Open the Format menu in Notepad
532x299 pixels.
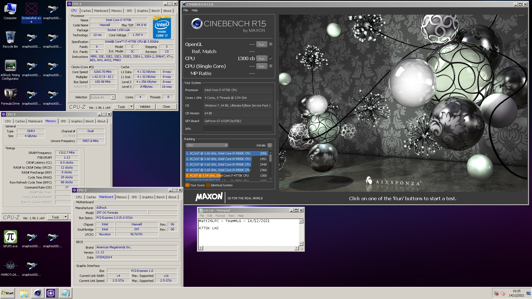pyautogui.click(x=220, y=216)
